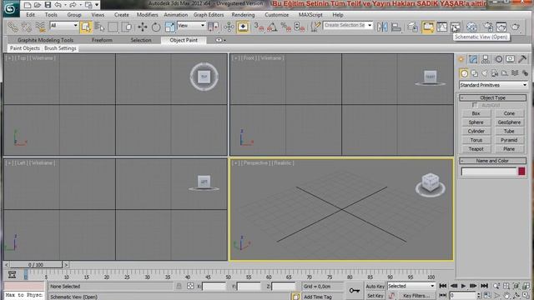Open the Graph Editors menu
The width and height of the screenshot is (534, 300).
coord(209,15)
